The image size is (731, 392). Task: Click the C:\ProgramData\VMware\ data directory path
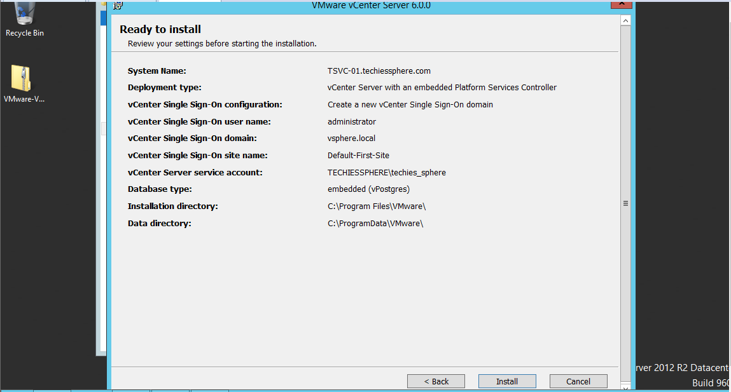pos(375,224)
